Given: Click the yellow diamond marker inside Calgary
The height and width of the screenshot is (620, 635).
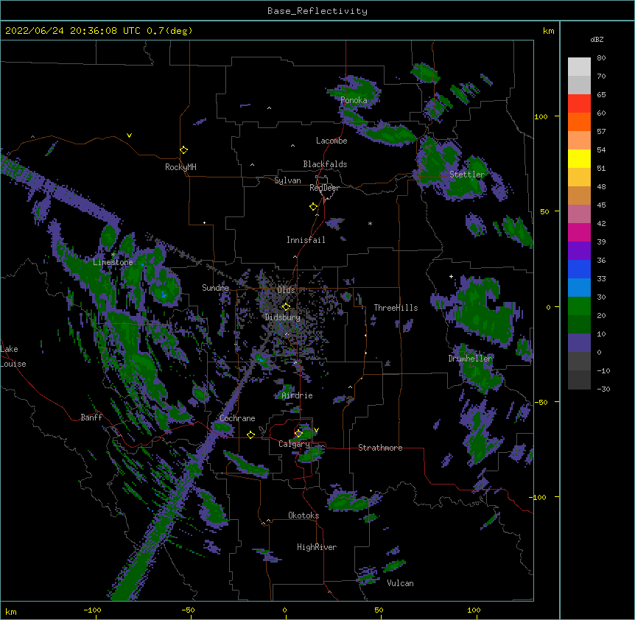Looking at the screenshot, I should (x=298, y=434).
